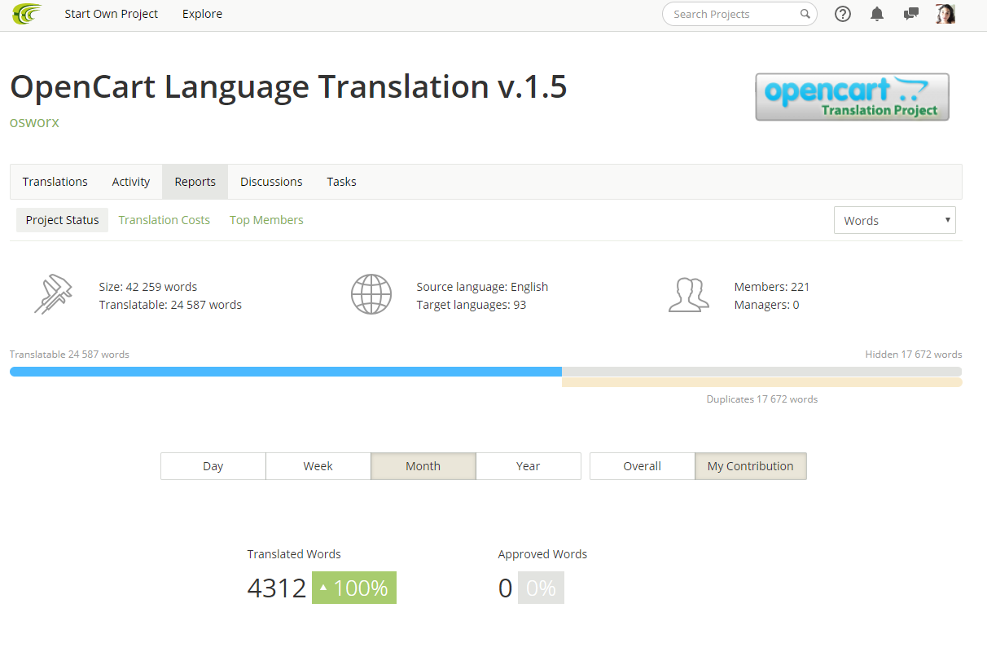Click the 'Members: 221' text

tap(772, 287)
